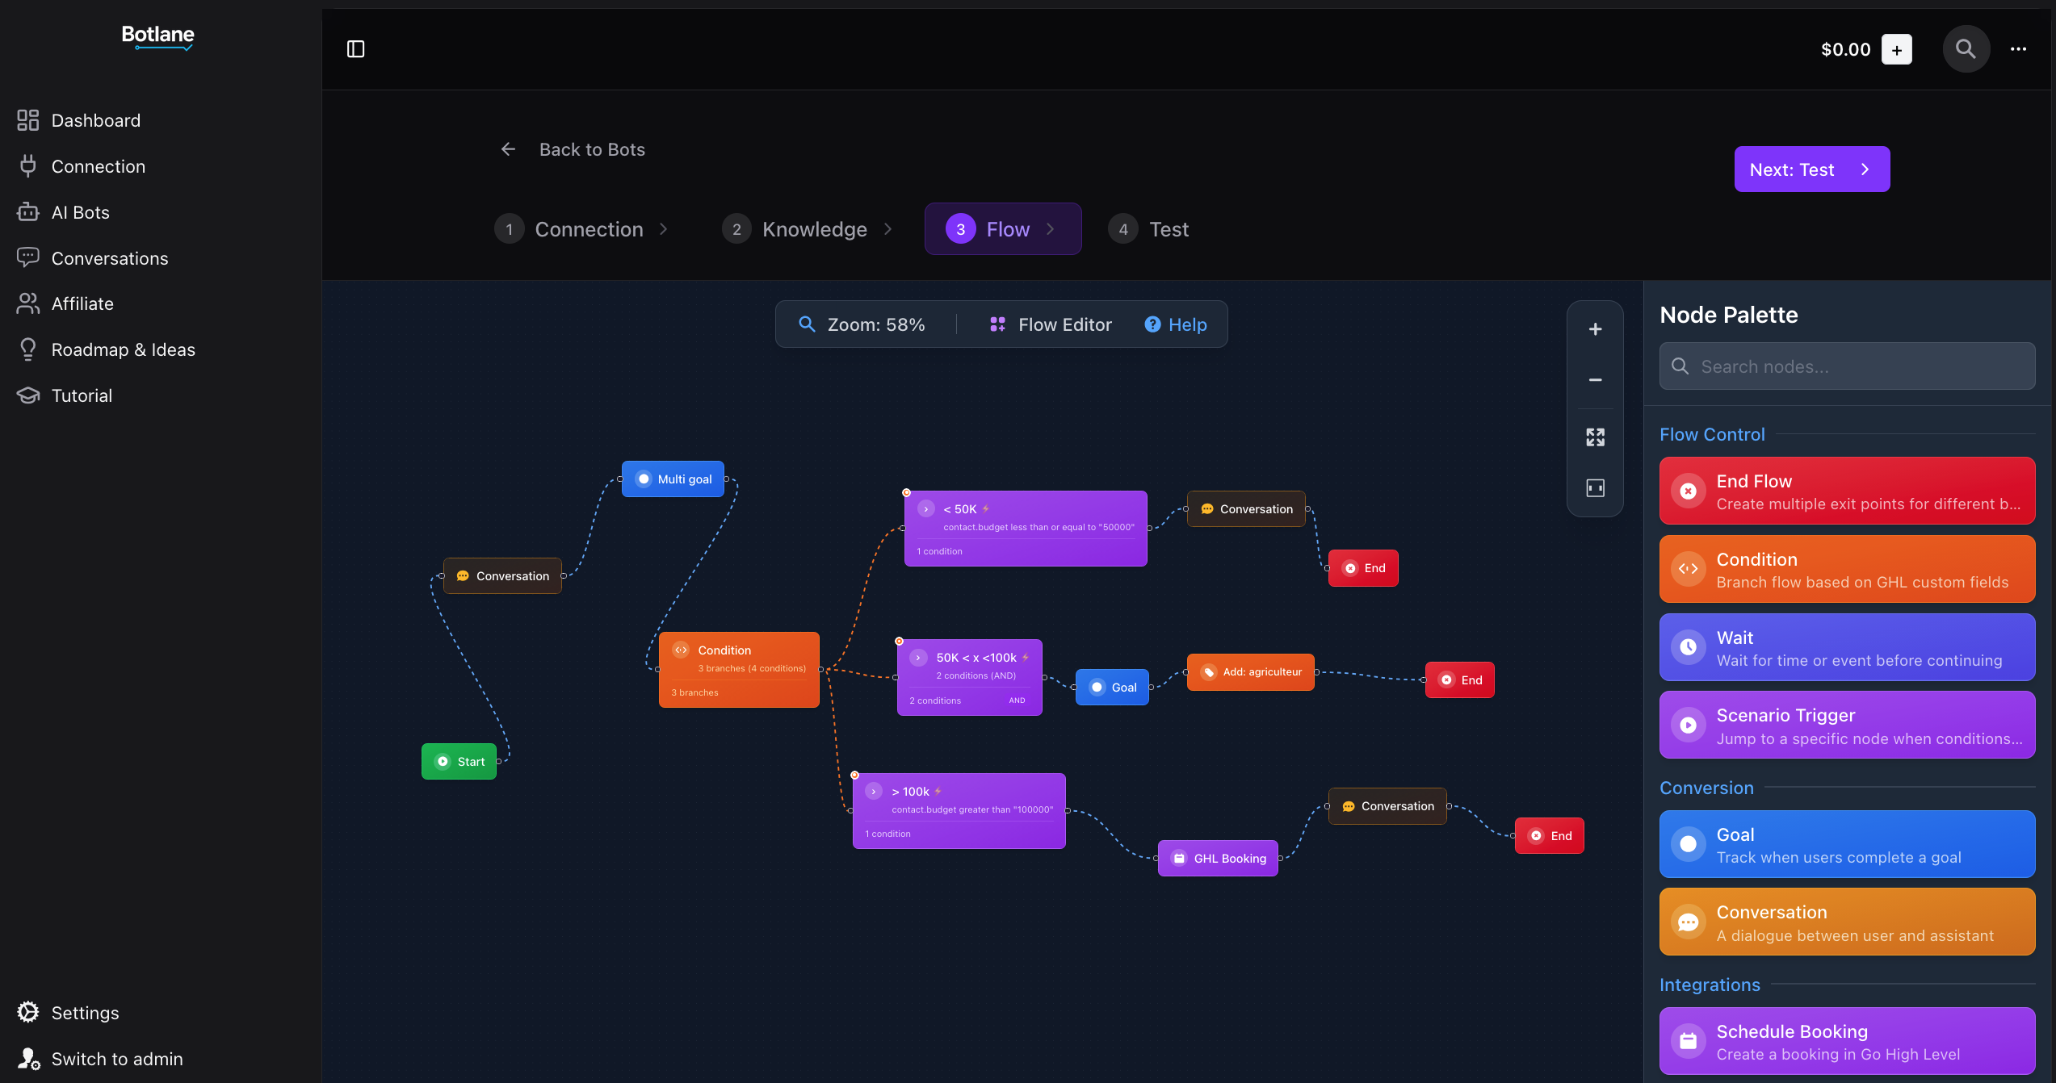2056x1083 pixels.
Task: Select the GHL Booking node
Action: [x=1219, y=859]
